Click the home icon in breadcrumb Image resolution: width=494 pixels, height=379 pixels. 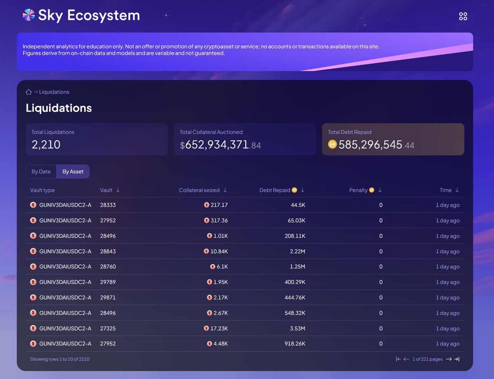[x=29, y=92]
